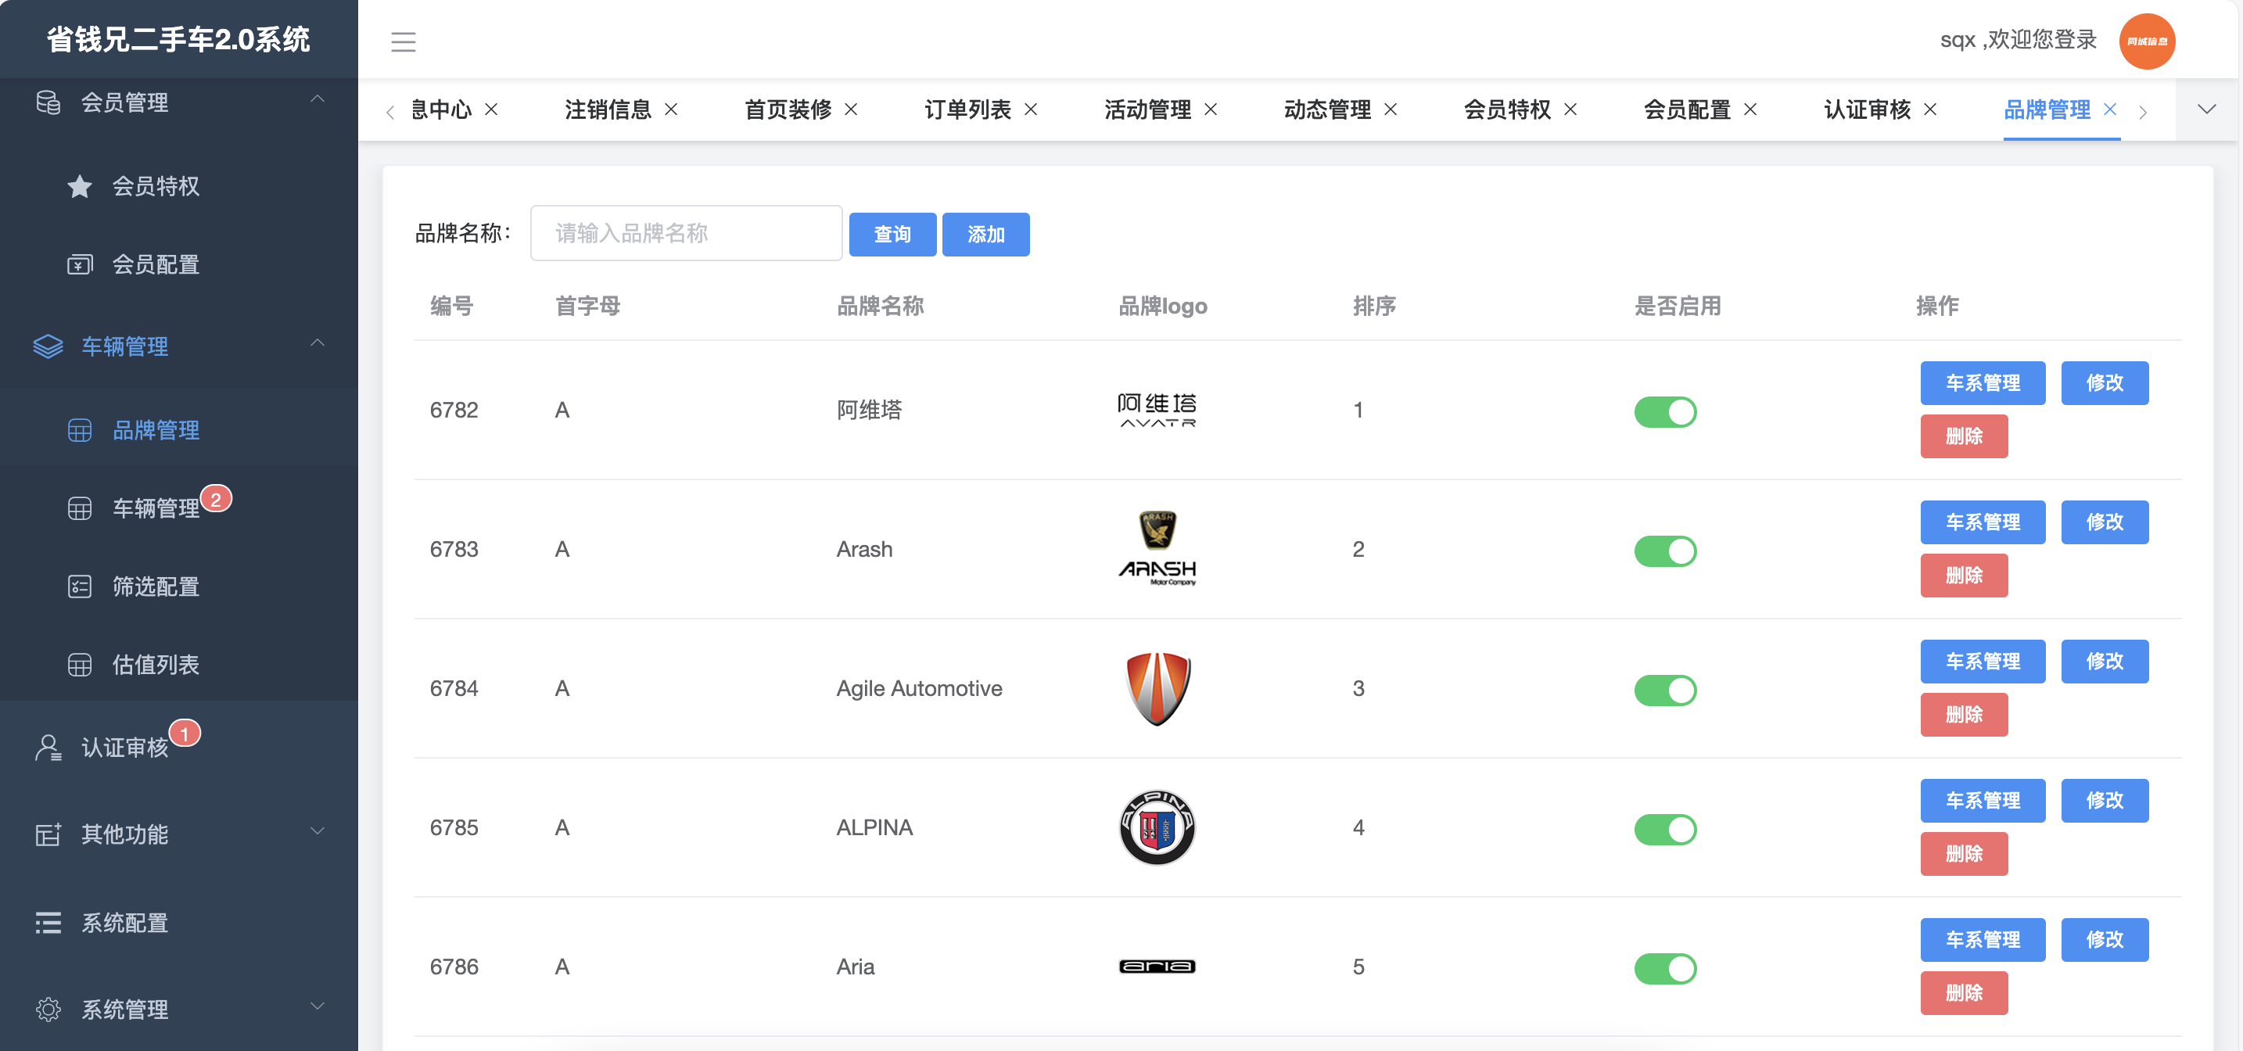The image size is (2243, 1051).
Task: Toggle the enable switch for Arash
Action: point(1665,551)
